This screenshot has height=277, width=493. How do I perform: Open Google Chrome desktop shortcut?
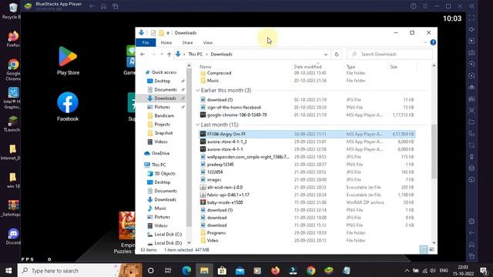point(13,70)
